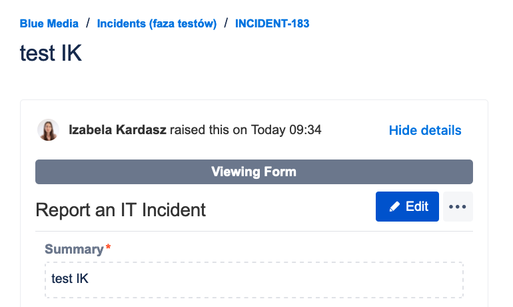Click the slash separator after Blue Media
The height and width of the screenshot is (307, 513).
tap(87, 23)
